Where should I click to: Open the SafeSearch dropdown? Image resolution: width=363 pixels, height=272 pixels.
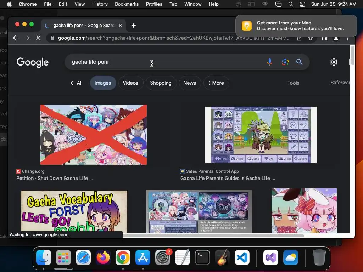click(340, 83)
